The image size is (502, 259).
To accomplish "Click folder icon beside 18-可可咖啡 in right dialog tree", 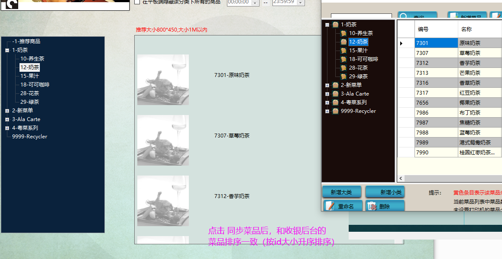I will pos(343,59).
